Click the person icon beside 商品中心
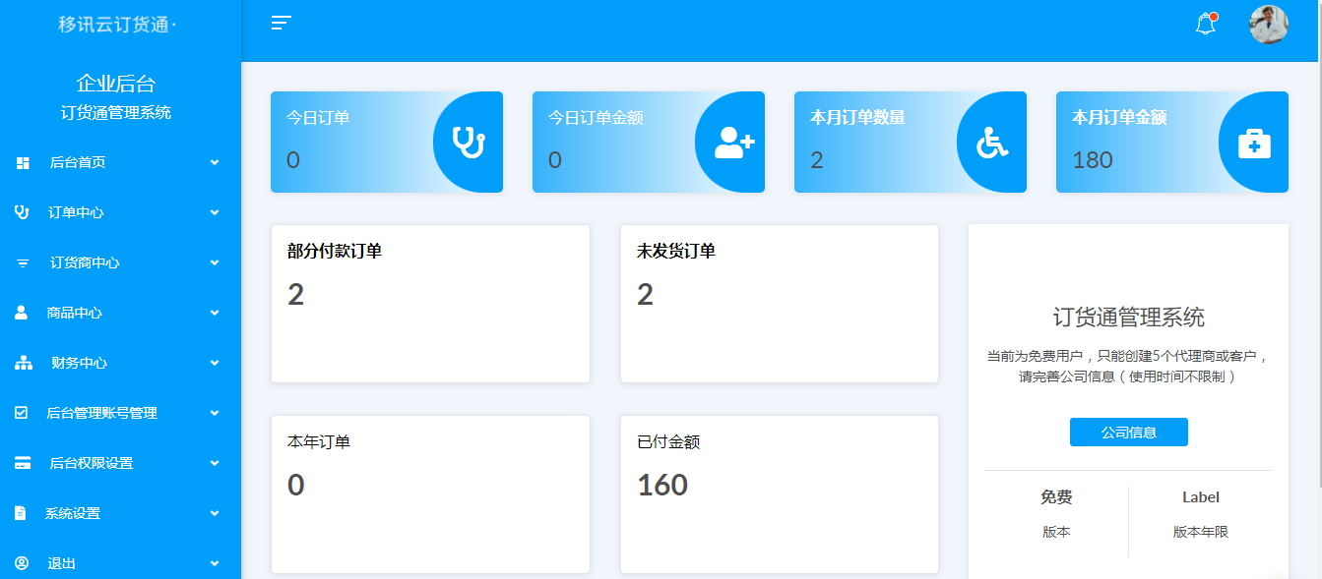Viewport: 1322px width, 579px height. pyautogui.click(x=22, y=313)
